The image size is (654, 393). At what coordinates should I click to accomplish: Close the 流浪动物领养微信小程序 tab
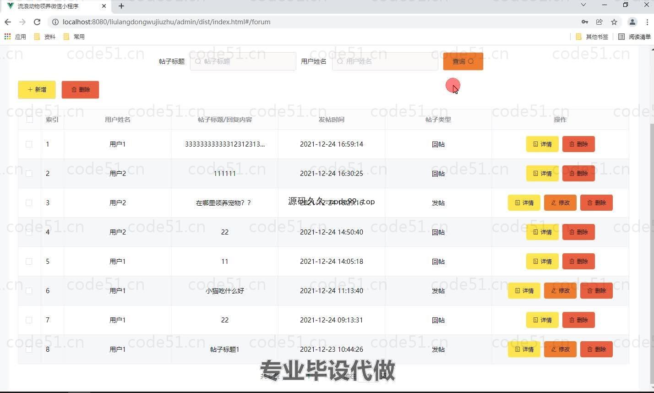(x=104, y=6)
